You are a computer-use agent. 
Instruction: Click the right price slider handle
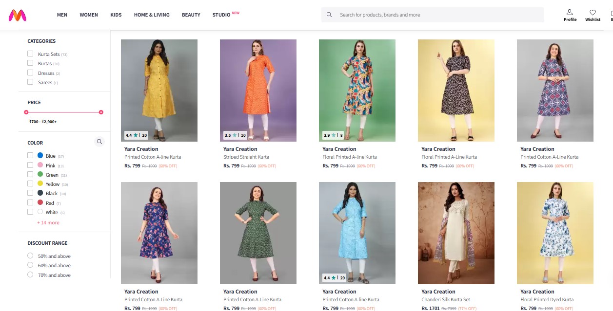click(x=101, y=112)
